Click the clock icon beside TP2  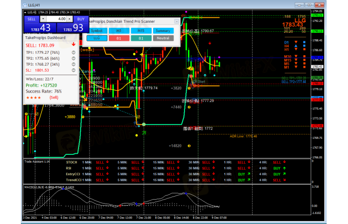(73, 58)
